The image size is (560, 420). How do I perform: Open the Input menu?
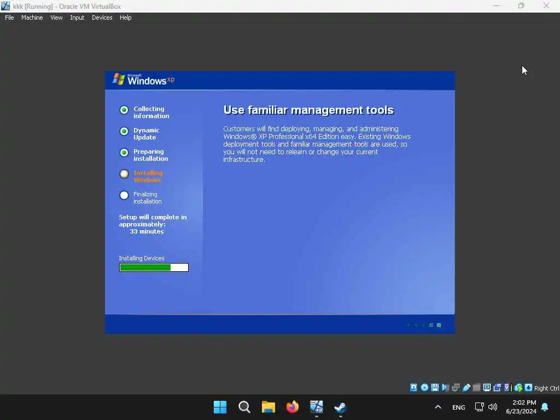click(77, 17)
